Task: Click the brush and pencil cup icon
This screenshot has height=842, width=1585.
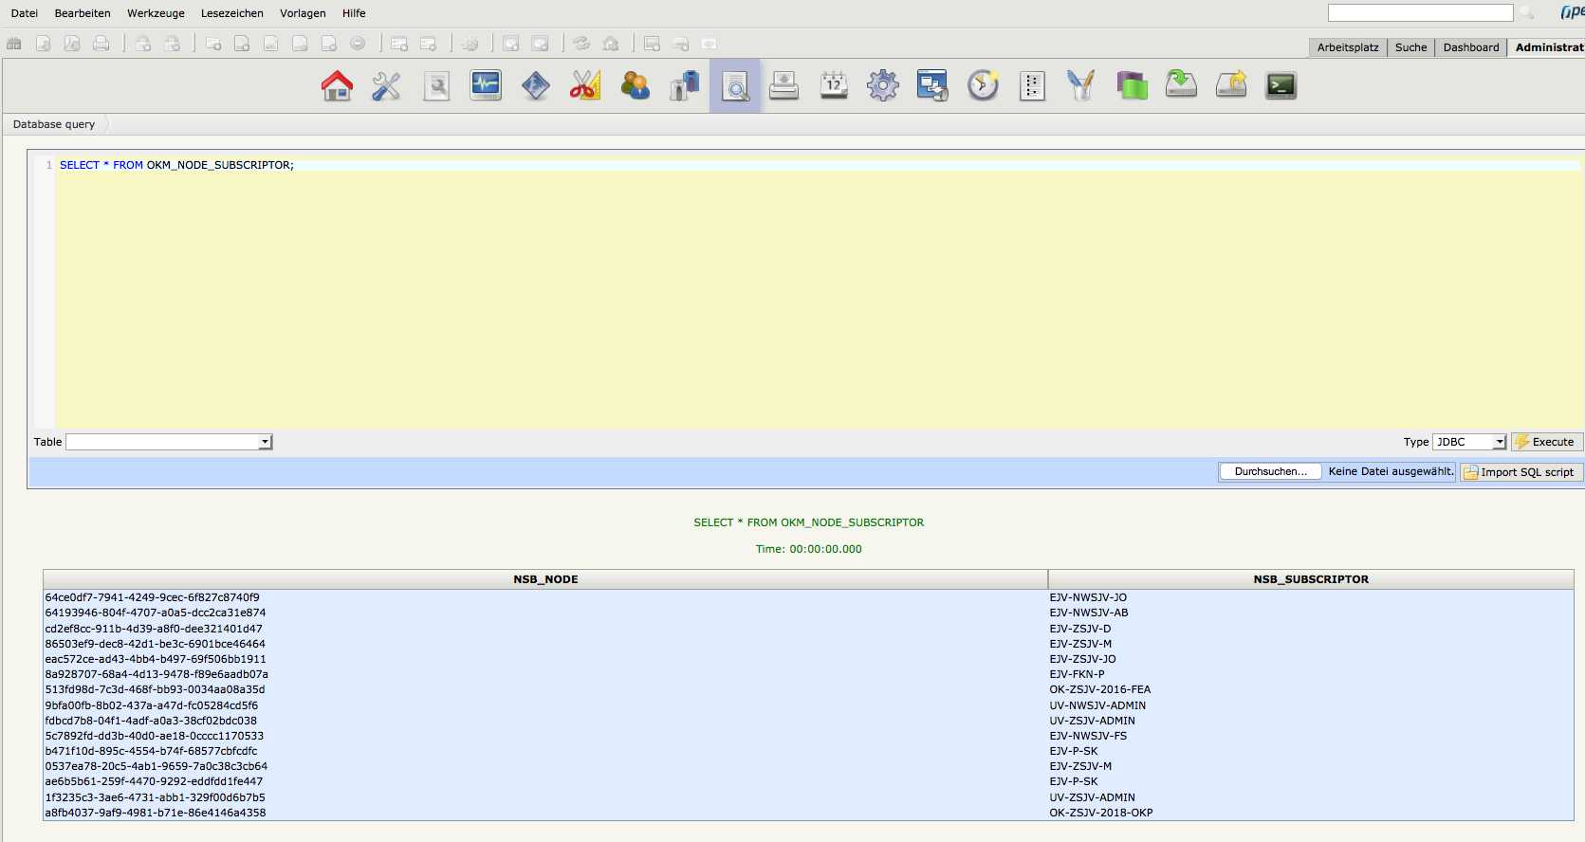Action: pyautogui.click(x=1081, y=86)
